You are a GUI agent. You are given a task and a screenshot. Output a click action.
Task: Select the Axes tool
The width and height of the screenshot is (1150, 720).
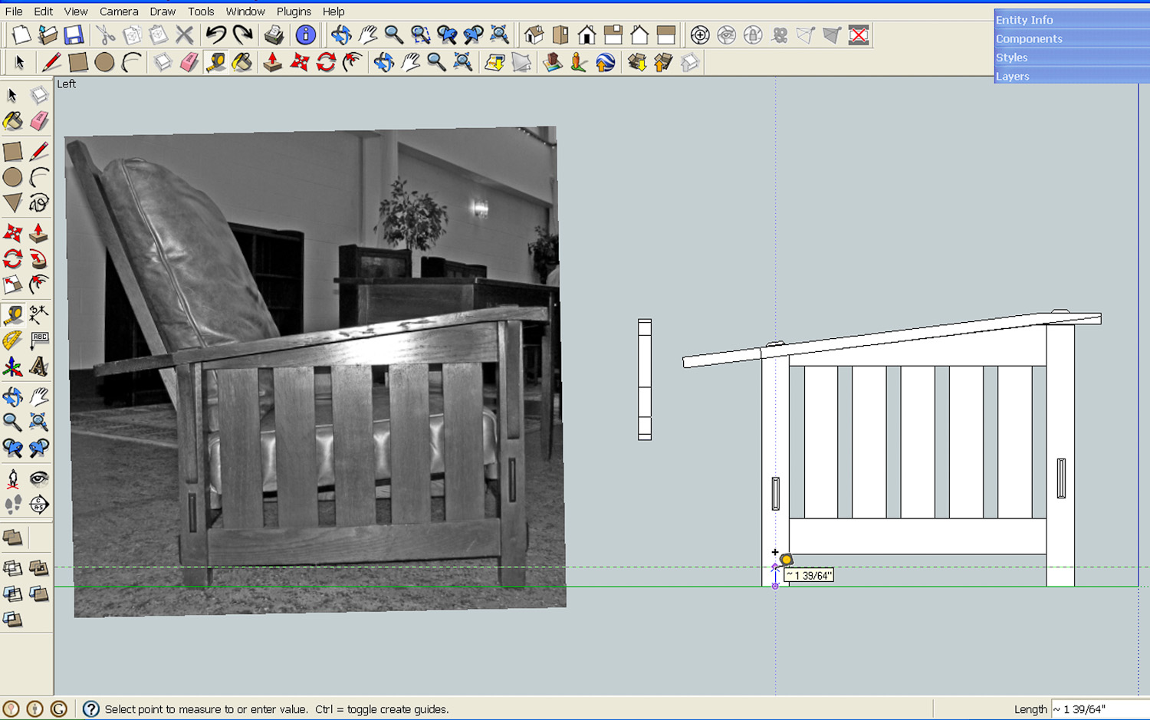[13, 367]
